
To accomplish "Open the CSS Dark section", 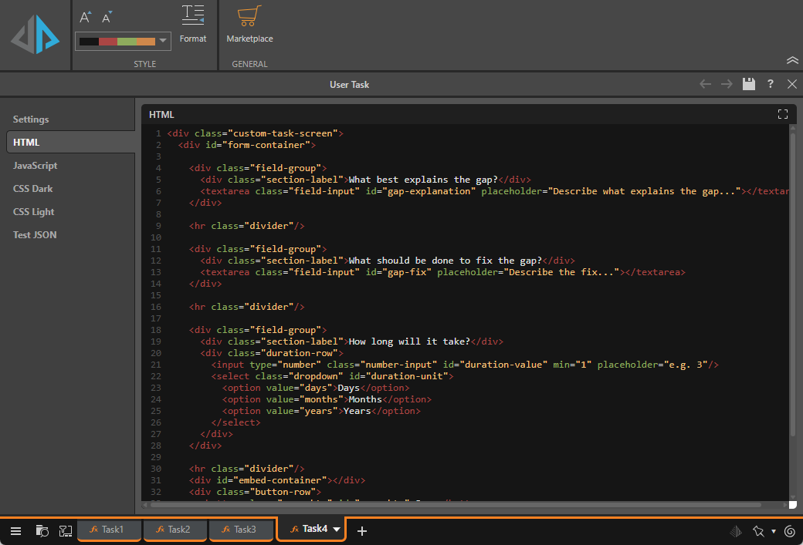I will click(x=32, y=189).
